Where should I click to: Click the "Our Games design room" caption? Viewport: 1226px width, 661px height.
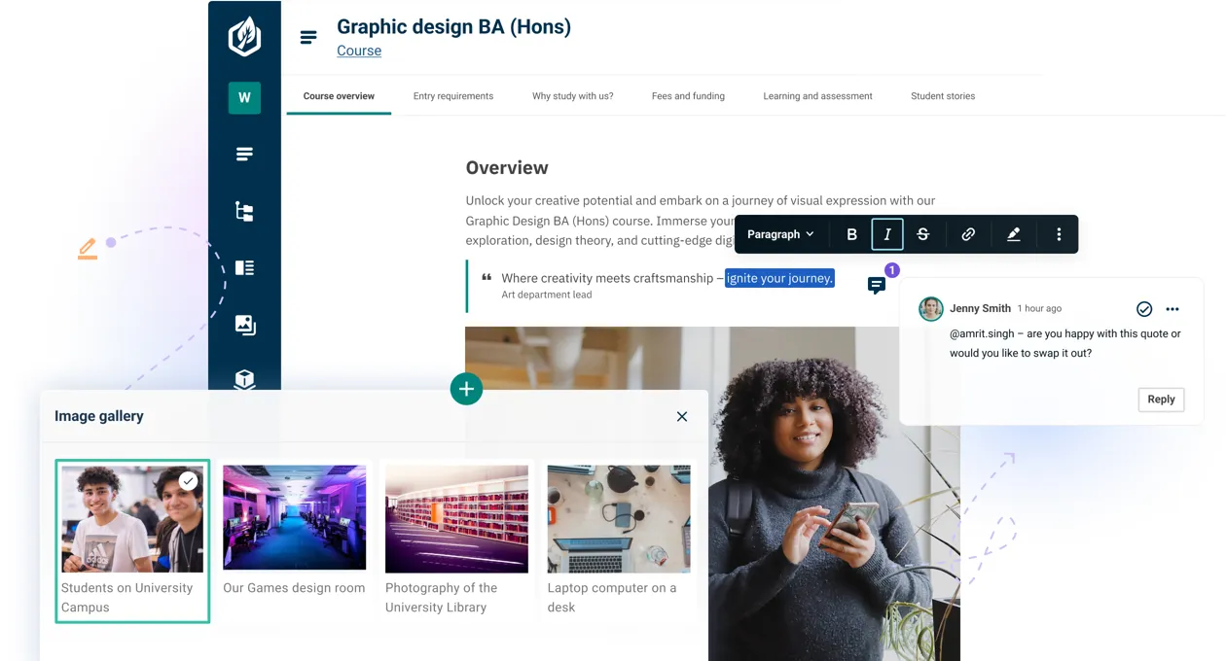294,588
